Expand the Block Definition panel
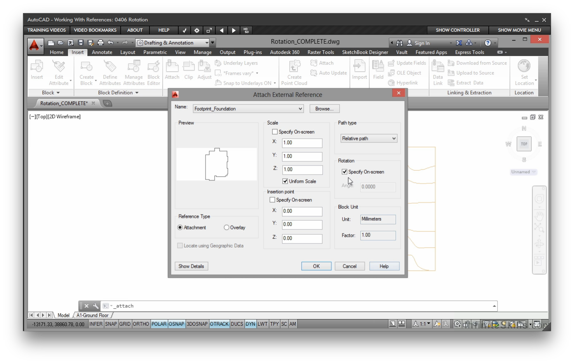The height and width of the screenshot is (364, 574). click(118, 93)
